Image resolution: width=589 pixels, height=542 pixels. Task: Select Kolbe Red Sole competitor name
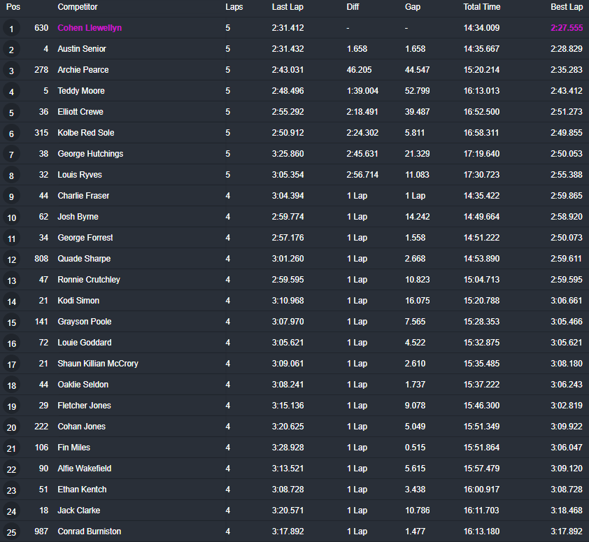(x=85, y=133)
